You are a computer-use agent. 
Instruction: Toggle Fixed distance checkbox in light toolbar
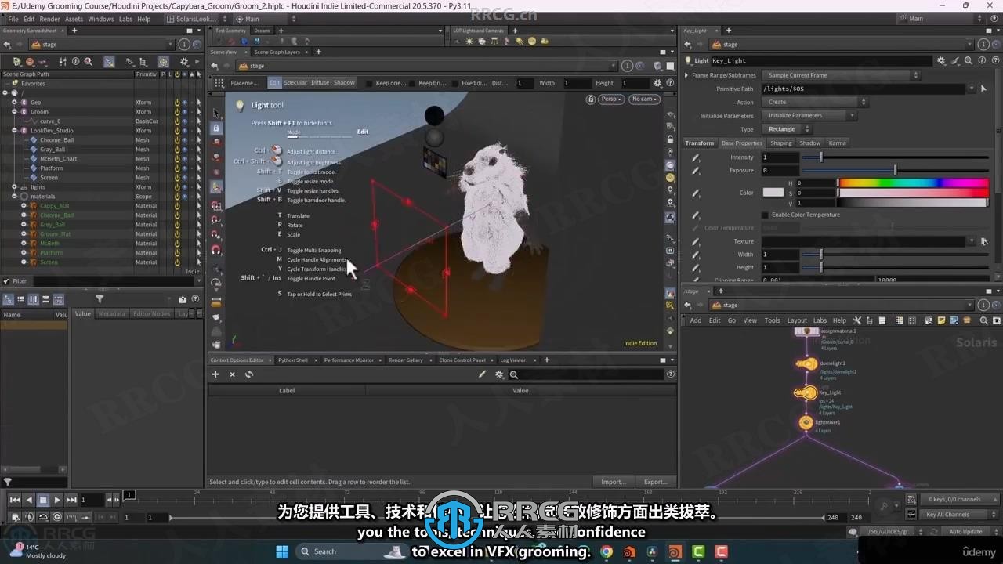454,83
